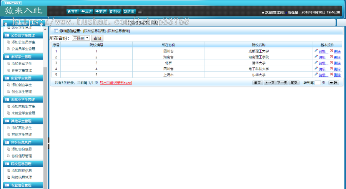
Task: Click the 院校名称 column header
Action: pyautogui.click(x=259, y=45)
